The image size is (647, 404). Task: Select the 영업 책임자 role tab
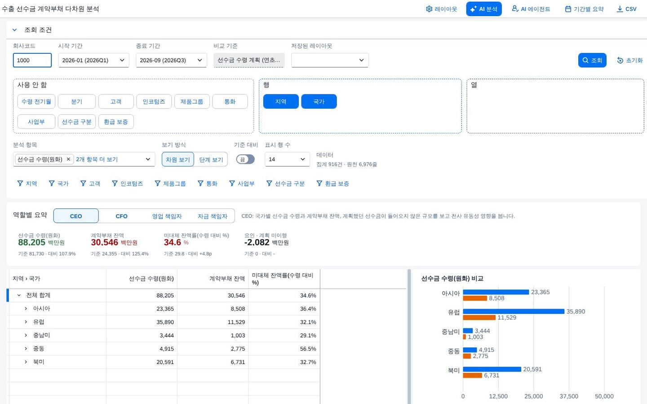point(167,216)
